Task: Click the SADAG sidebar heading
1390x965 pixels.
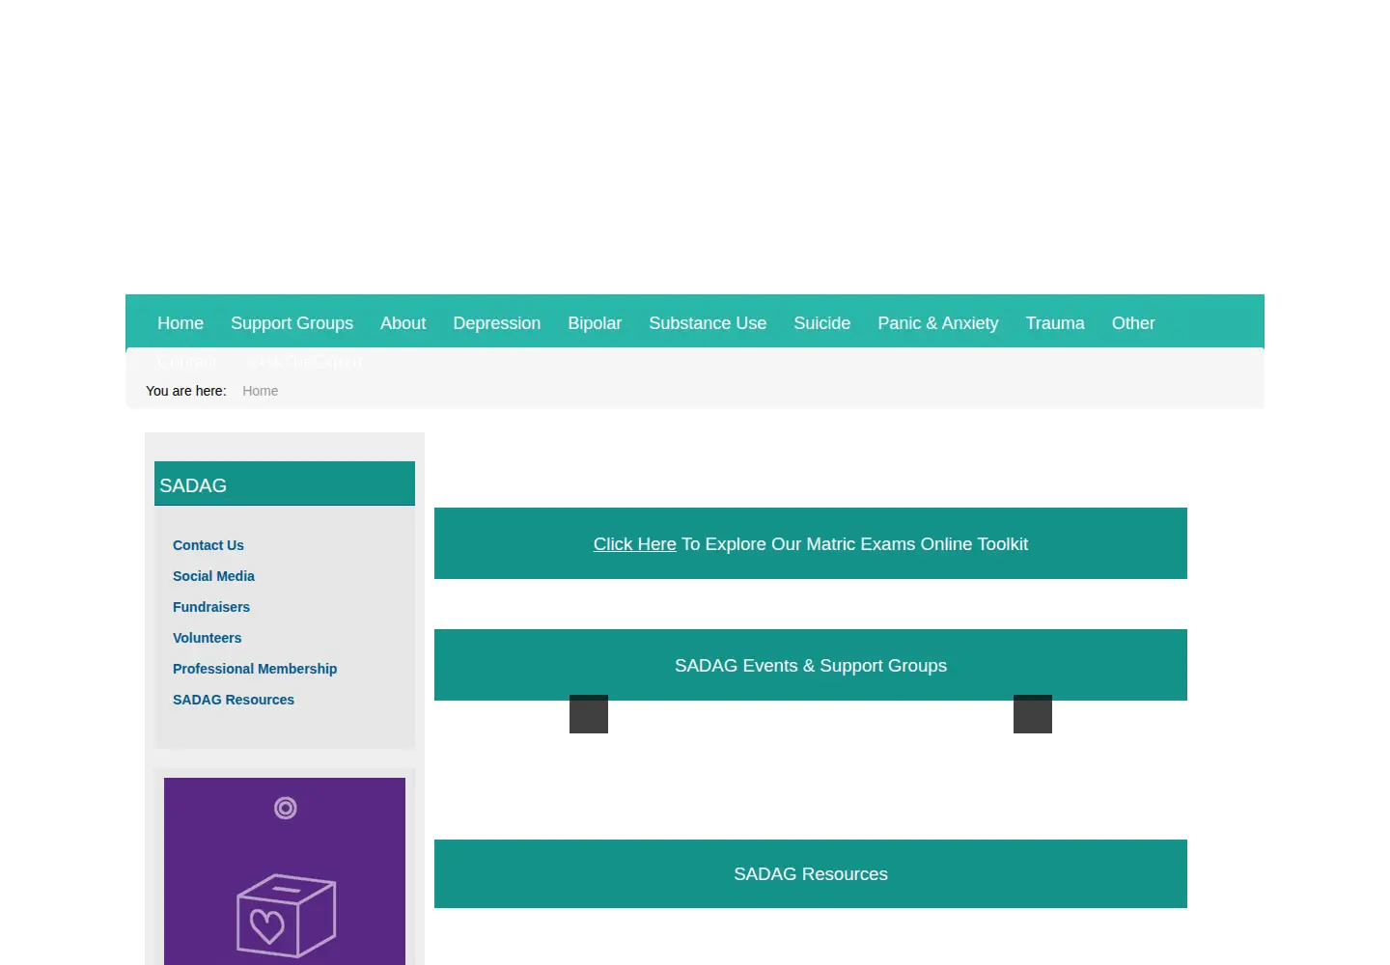Action: pos(285,483)
